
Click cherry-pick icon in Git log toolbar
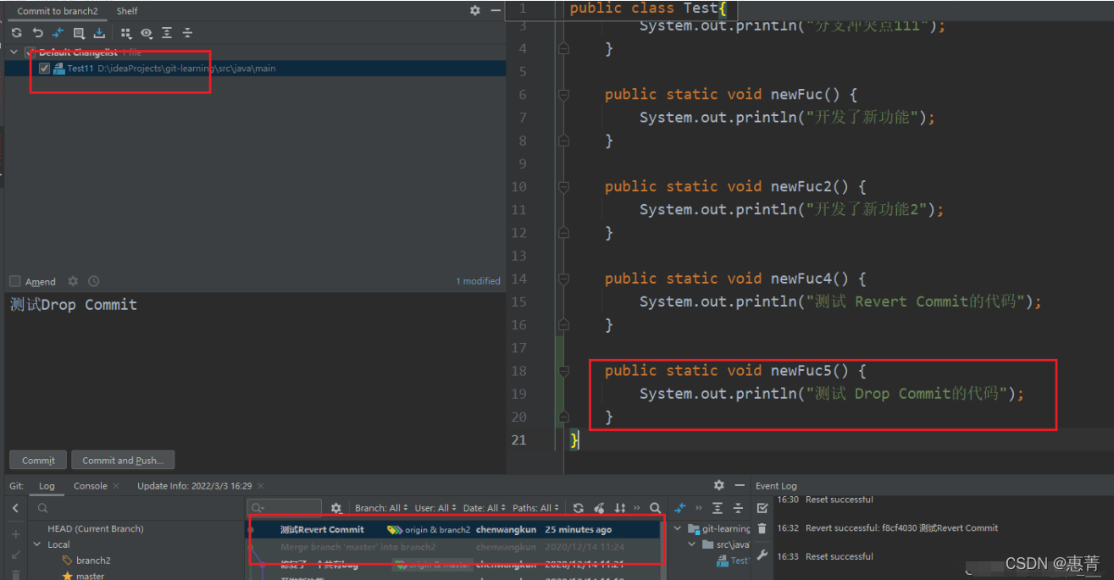click(600, 508)
